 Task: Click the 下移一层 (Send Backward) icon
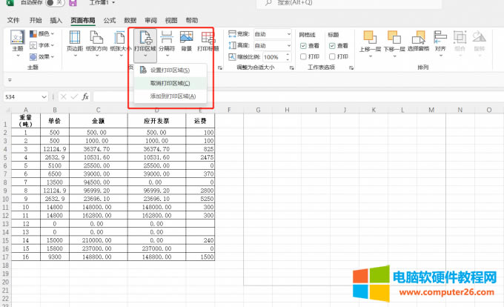[394, 39]
